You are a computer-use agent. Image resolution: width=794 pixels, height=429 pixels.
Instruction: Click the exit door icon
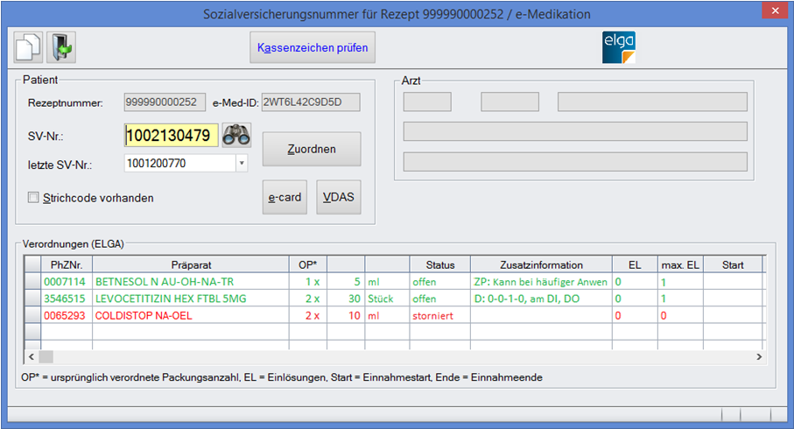pyautogui.click(x=61, y=47)
